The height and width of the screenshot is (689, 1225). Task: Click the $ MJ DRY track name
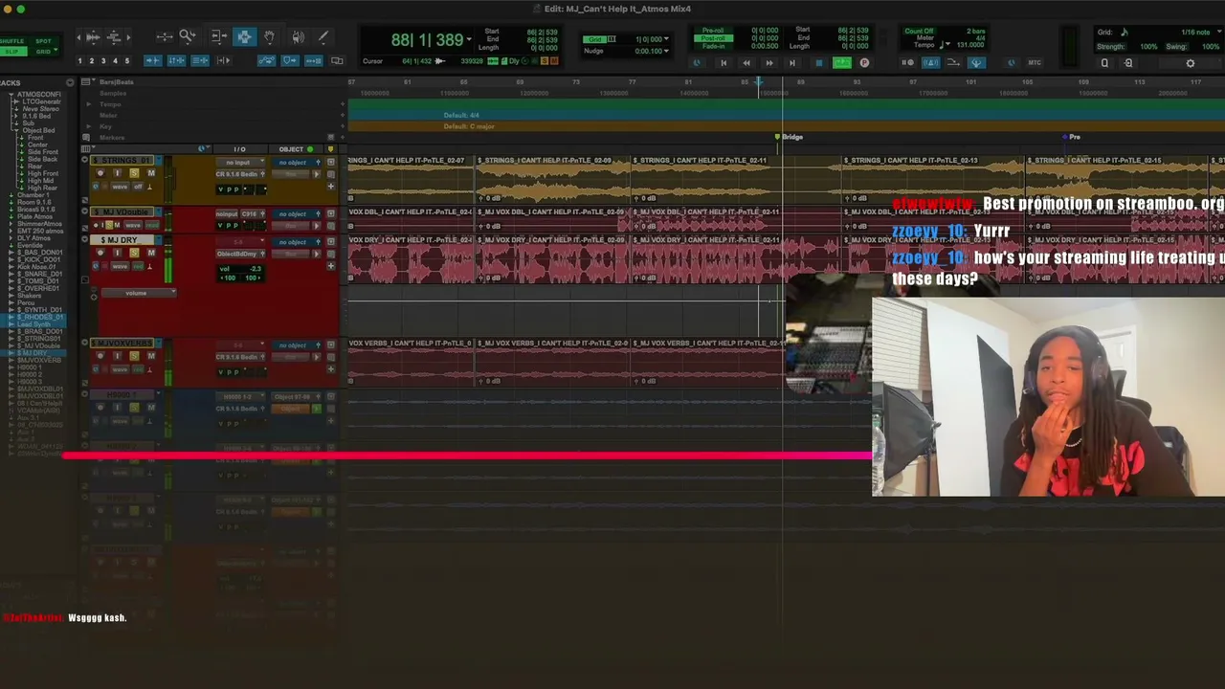[122, 240]
